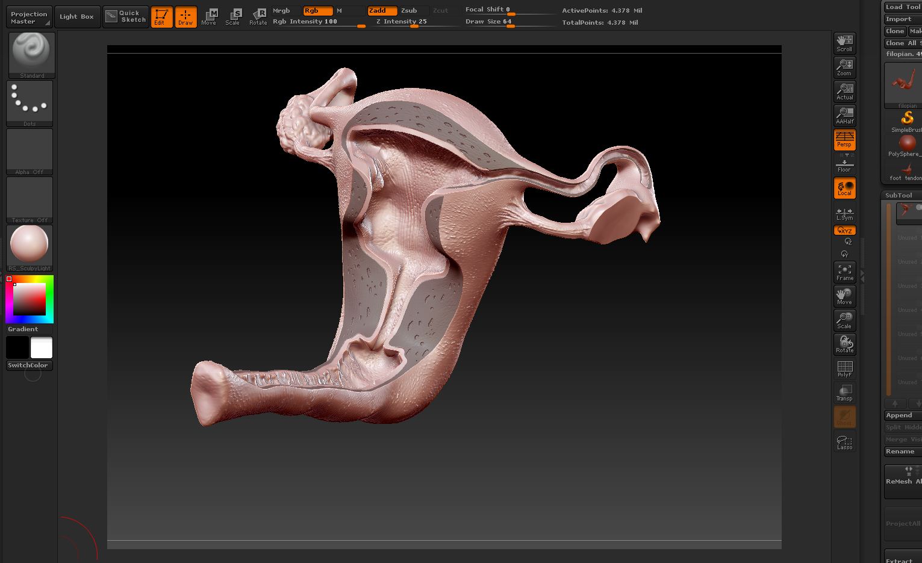Image resolution: width=922 pixels, height=563 pixels.
Task: Activate the Draw mode icon
Action: (x=185, y=17)
